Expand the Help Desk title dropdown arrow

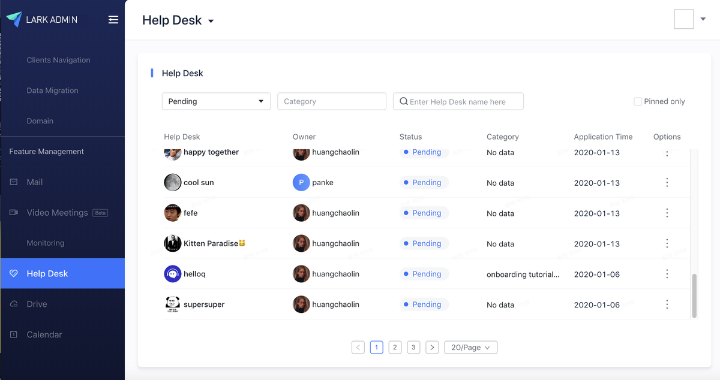[x=211, y=22]
